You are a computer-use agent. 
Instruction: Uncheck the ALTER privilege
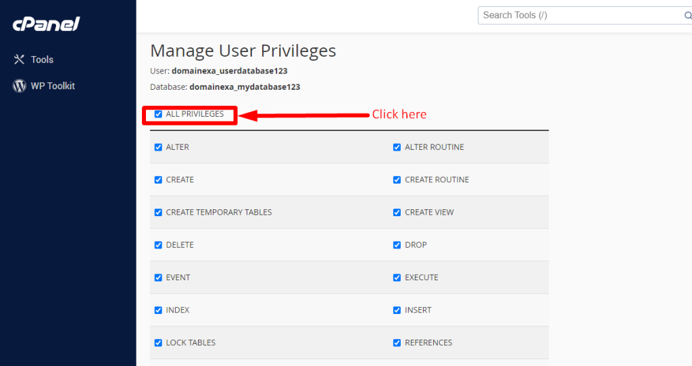point(158,147)
